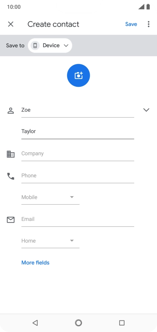The width and height of the screenshot is (157, 332).
Task: Tap the recent apps square button
Action: 122,323
